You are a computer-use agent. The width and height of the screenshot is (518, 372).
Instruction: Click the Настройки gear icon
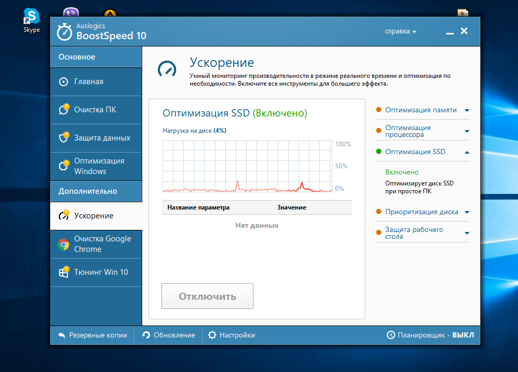[x=212, y=335]
